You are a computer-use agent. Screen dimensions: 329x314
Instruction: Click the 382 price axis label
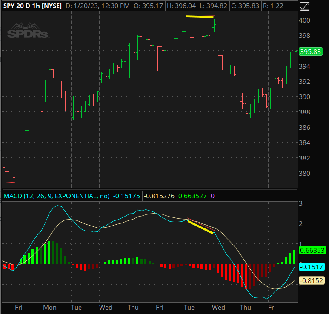pyautogui.click(x=304, y=158)
